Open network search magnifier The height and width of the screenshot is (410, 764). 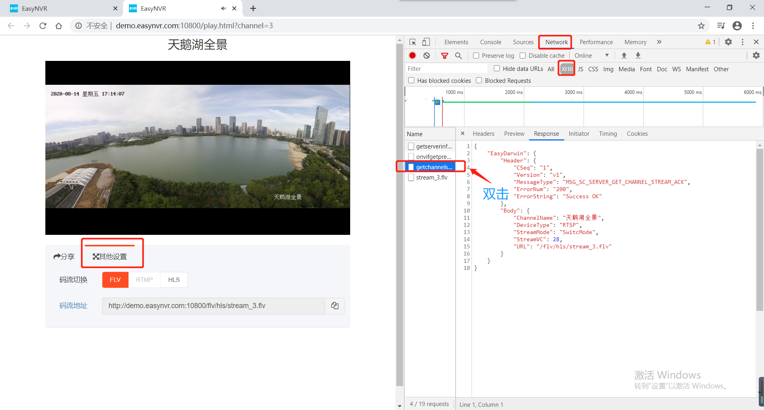(x=458, y=56)
